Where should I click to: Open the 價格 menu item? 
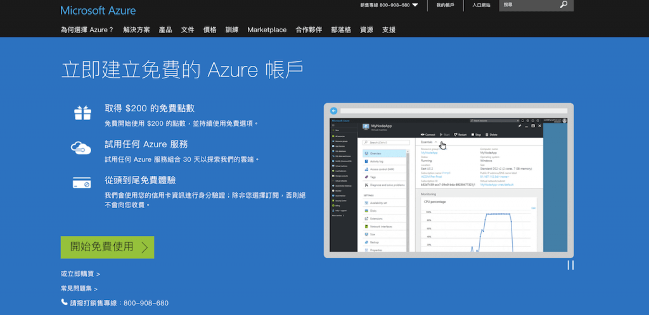click(x=210, y=30)
